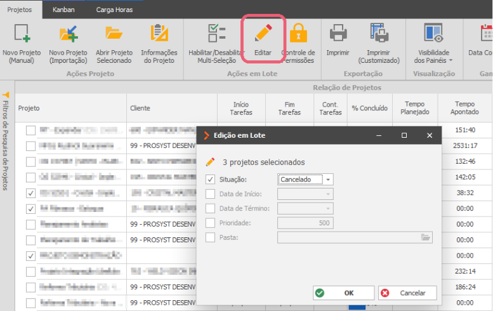Click Abrir Projeto Selecionado folder icon
The image size is (493, 311).
[114, 33]
